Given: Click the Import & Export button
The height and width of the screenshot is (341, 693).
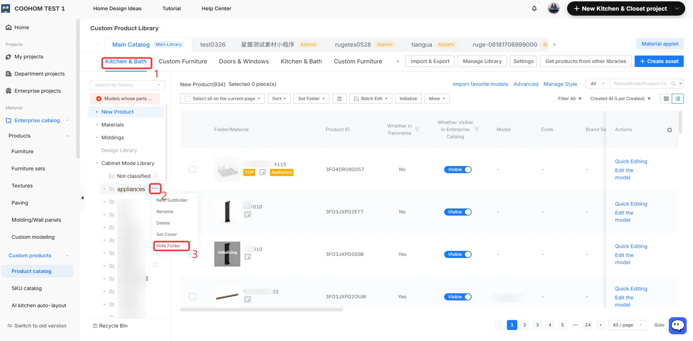Looking at the screenshot, I should coord(430,61).
